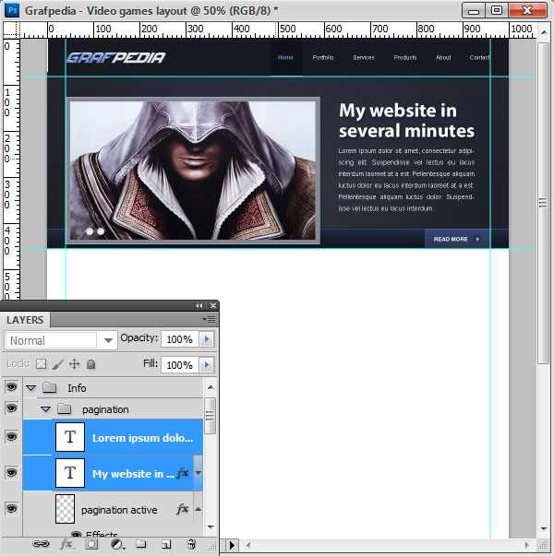Click the ruler origin corner box
Screen dimensions: 554x556
pyautogui.click(x=11, y=30)
